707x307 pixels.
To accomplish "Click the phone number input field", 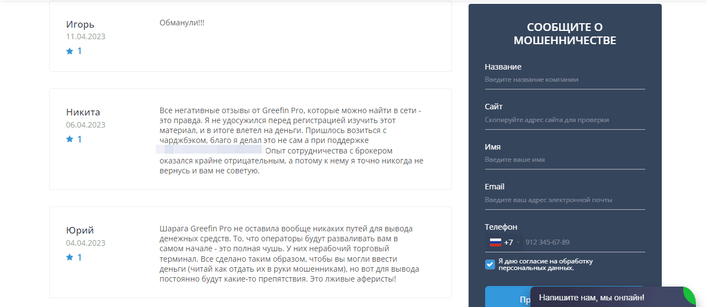I will (x=582, y=242).
